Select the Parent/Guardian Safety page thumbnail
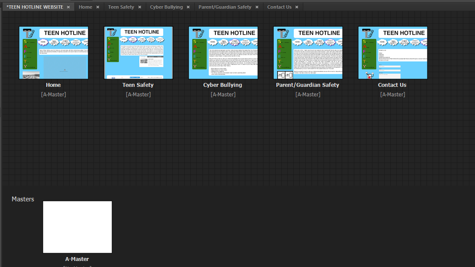 [x=308, y=53]
